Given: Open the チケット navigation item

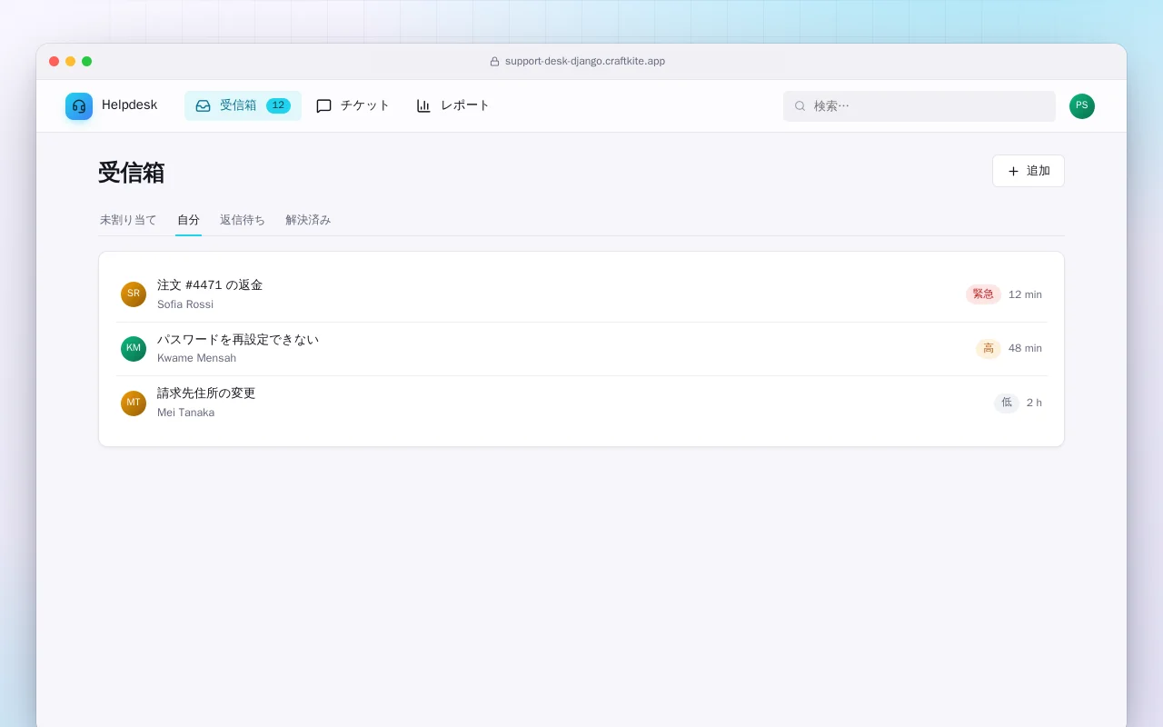Looking at the screenshot, I should coord(353,105).
